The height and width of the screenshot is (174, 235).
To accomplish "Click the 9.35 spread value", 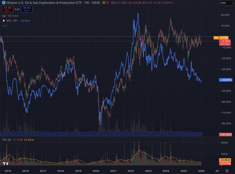I will point(17,9).
